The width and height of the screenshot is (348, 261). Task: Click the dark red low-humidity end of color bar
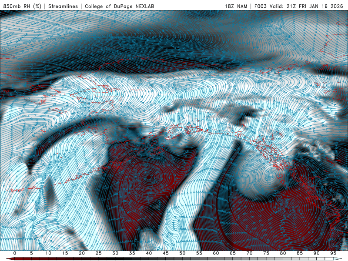(x=11, y=259)
